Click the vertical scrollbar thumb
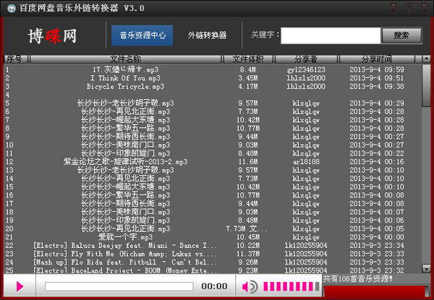 (x=426, y=85)
